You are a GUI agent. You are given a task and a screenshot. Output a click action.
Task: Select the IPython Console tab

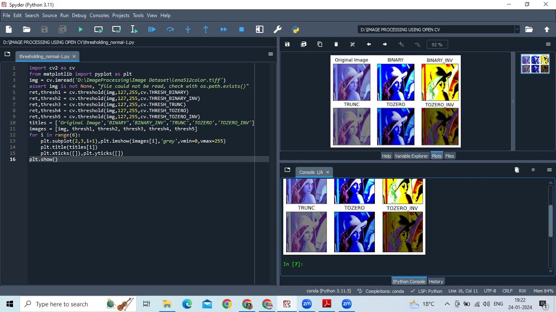pos(409,282)
